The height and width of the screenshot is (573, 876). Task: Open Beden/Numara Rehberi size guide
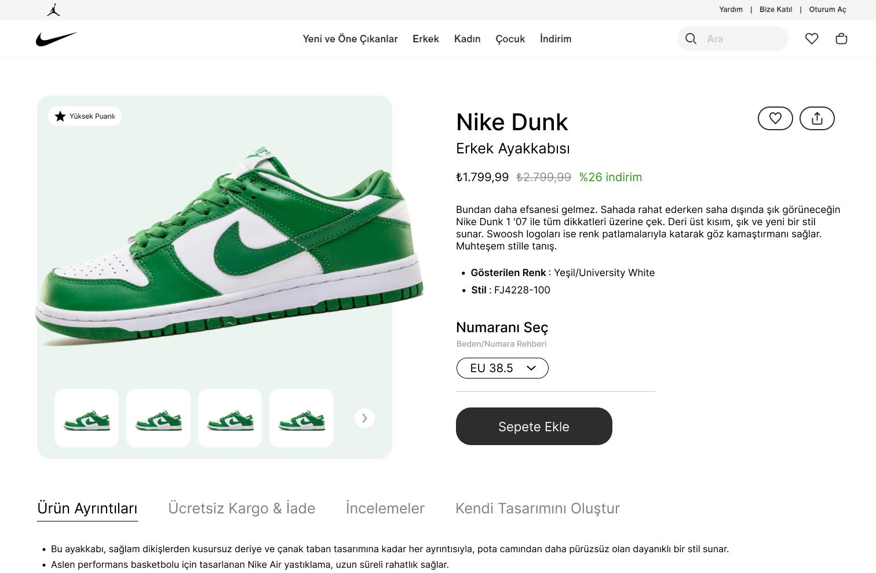pos(502,344)
